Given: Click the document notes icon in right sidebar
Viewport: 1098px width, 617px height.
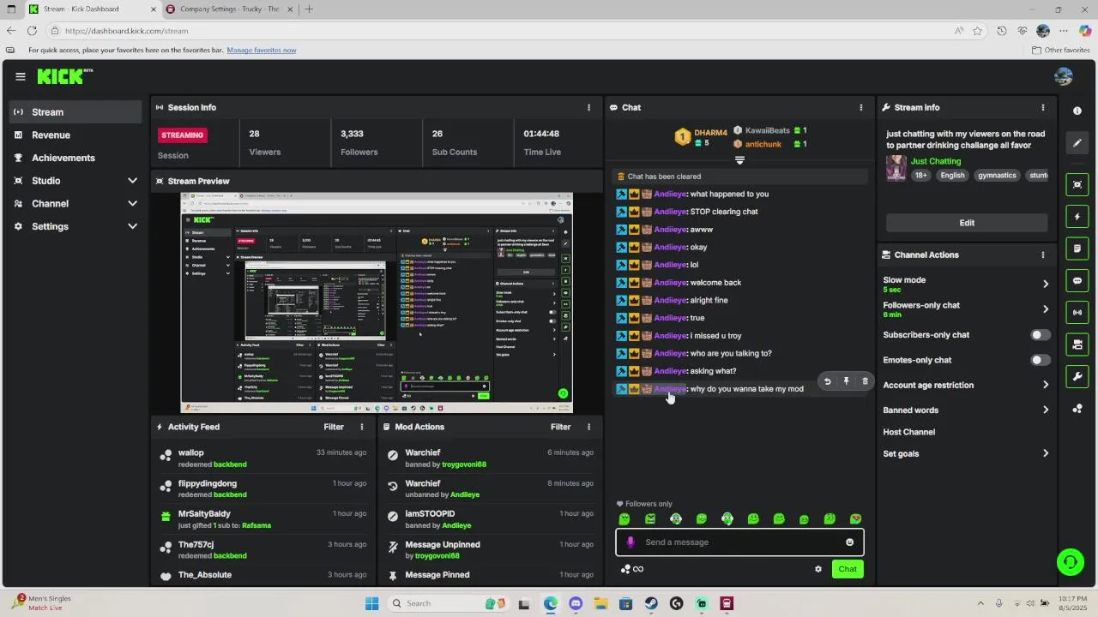Looking at the screenshot, I should (1077, 249).
